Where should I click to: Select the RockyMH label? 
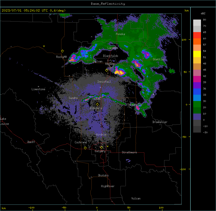(61, 57)
